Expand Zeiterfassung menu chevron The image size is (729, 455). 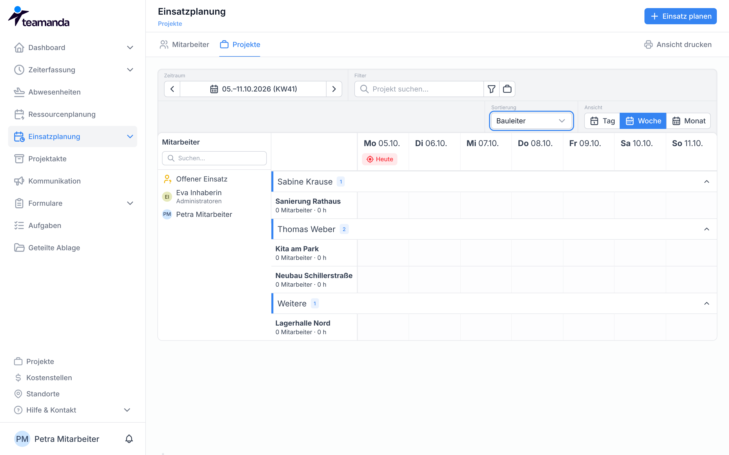coord(130,70)
